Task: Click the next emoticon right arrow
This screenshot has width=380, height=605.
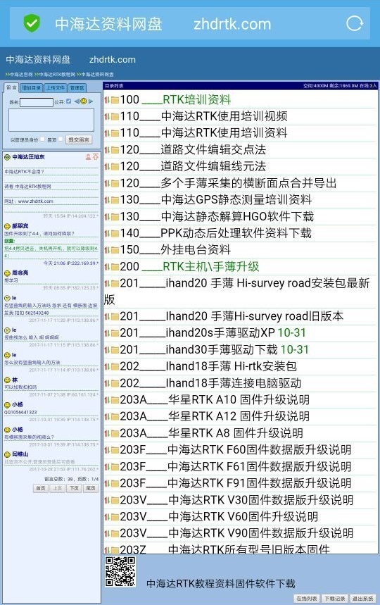Action: tap(91, 101)
